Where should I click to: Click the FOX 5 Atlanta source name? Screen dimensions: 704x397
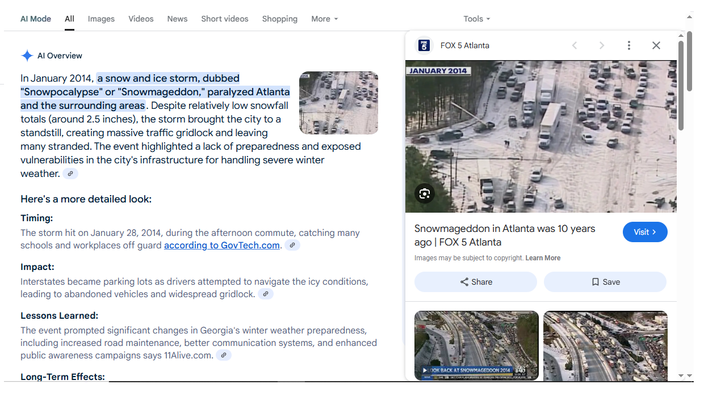pyautogui.click(x=465, y=45)
